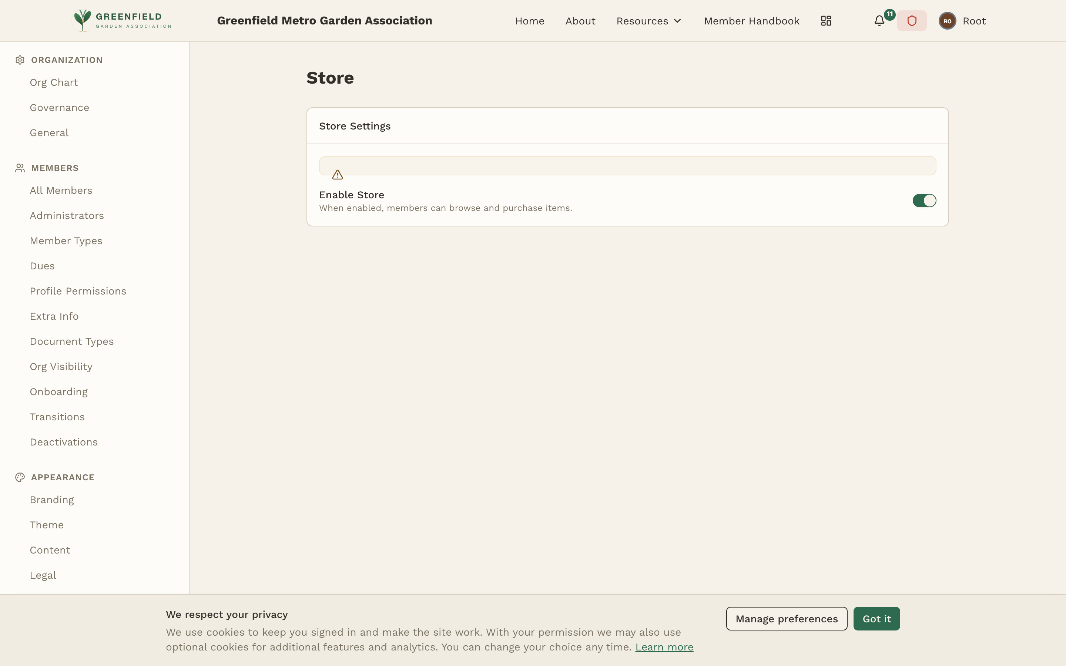Select Extra Info in the sidebar

pos(54,316)
